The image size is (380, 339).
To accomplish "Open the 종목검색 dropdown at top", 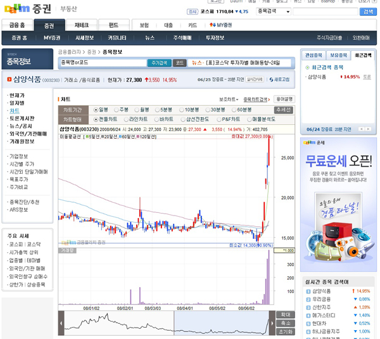I will (274, 11).
